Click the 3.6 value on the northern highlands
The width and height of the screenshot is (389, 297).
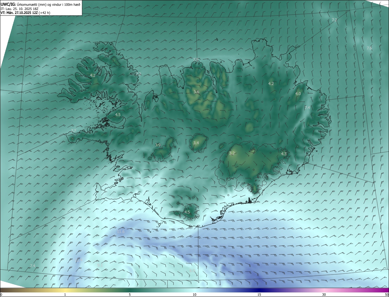click(196, 92)
